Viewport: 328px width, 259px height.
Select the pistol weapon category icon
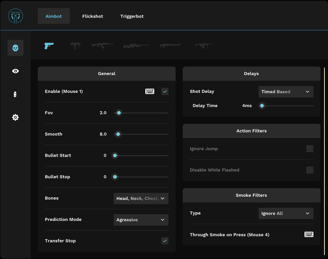pos(49,46)
